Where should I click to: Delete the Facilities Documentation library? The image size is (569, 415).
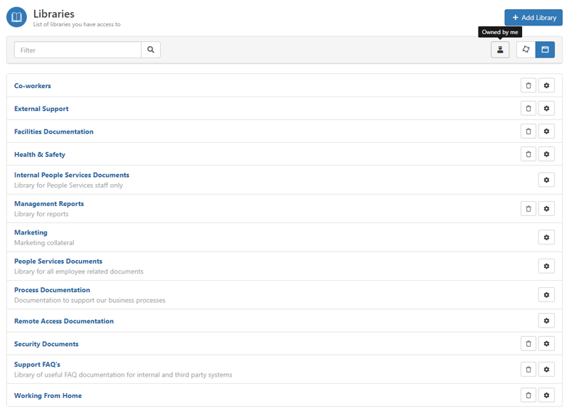pyautogui.click(x=528, y=131)
